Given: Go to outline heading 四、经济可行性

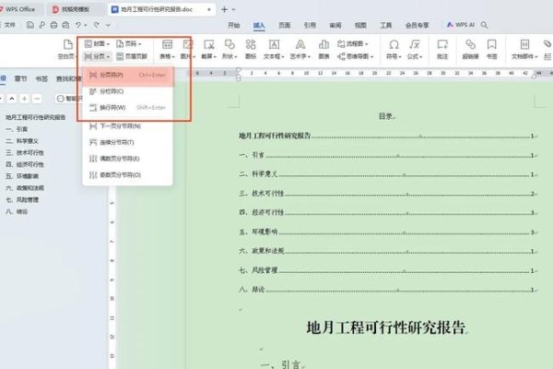Looking at the screenshot, I should (x=25, y=164).
